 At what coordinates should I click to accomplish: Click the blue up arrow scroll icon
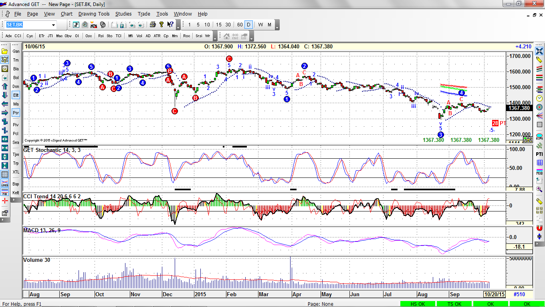click(5, 86)
